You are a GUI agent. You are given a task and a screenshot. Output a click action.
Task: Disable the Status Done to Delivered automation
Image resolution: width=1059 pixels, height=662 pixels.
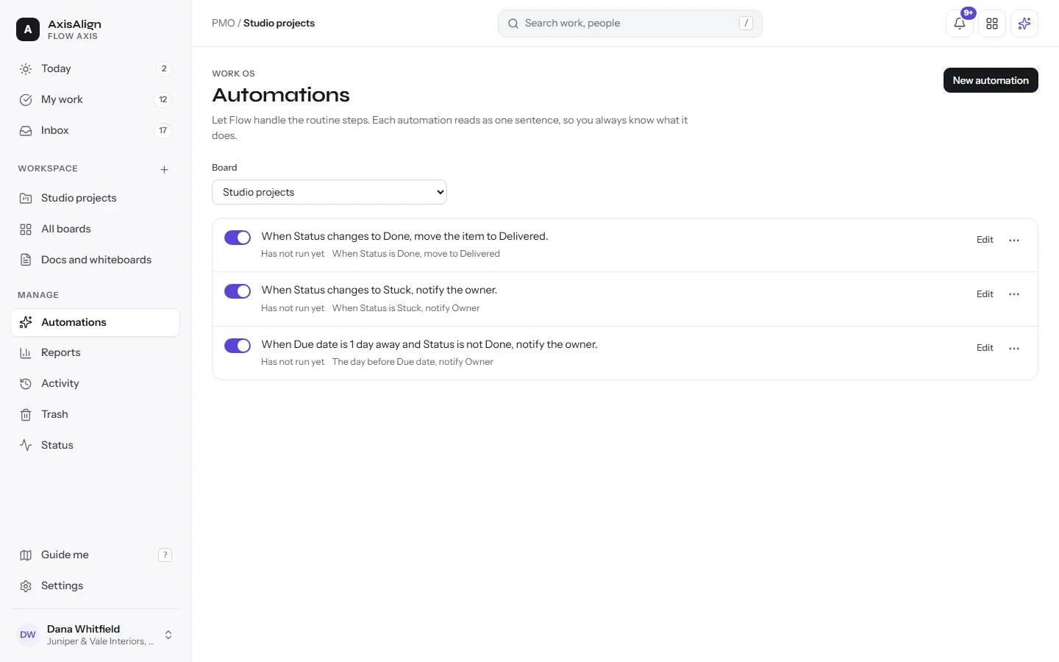[238, 238]
